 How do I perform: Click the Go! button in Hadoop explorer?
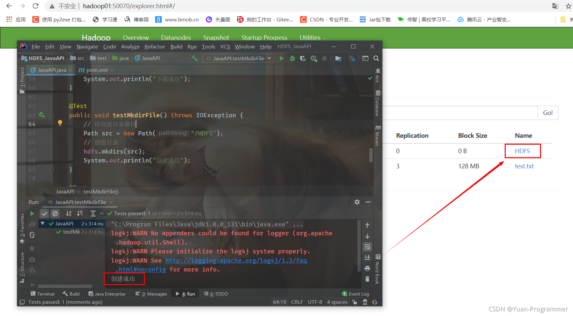(548, 113)
